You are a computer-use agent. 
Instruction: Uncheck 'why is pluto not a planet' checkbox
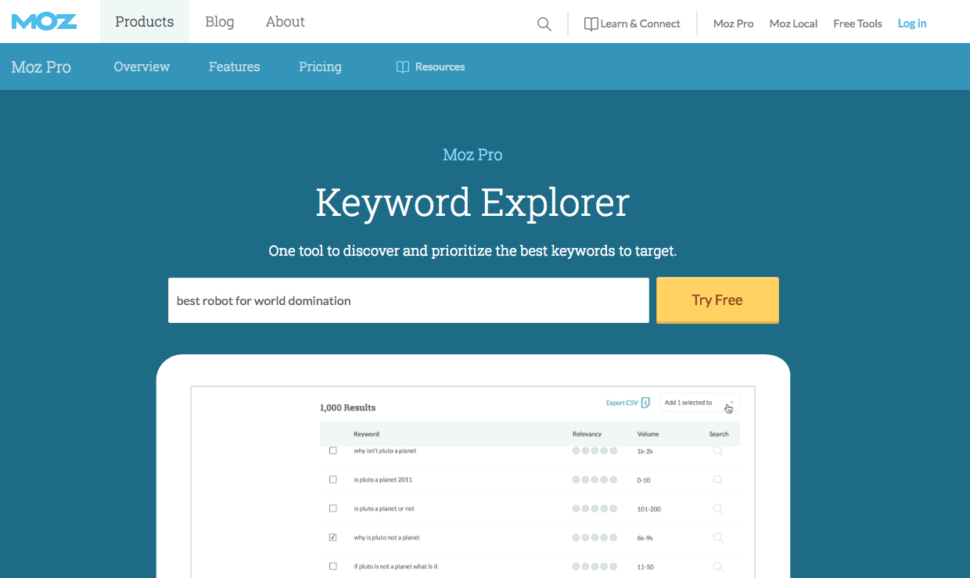[333, 538]
